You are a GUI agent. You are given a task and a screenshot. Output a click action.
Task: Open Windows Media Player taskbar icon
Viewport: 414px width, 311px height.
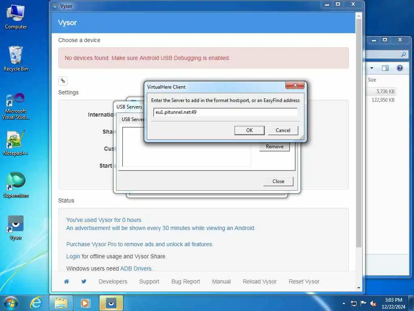[x=85, y=303]
